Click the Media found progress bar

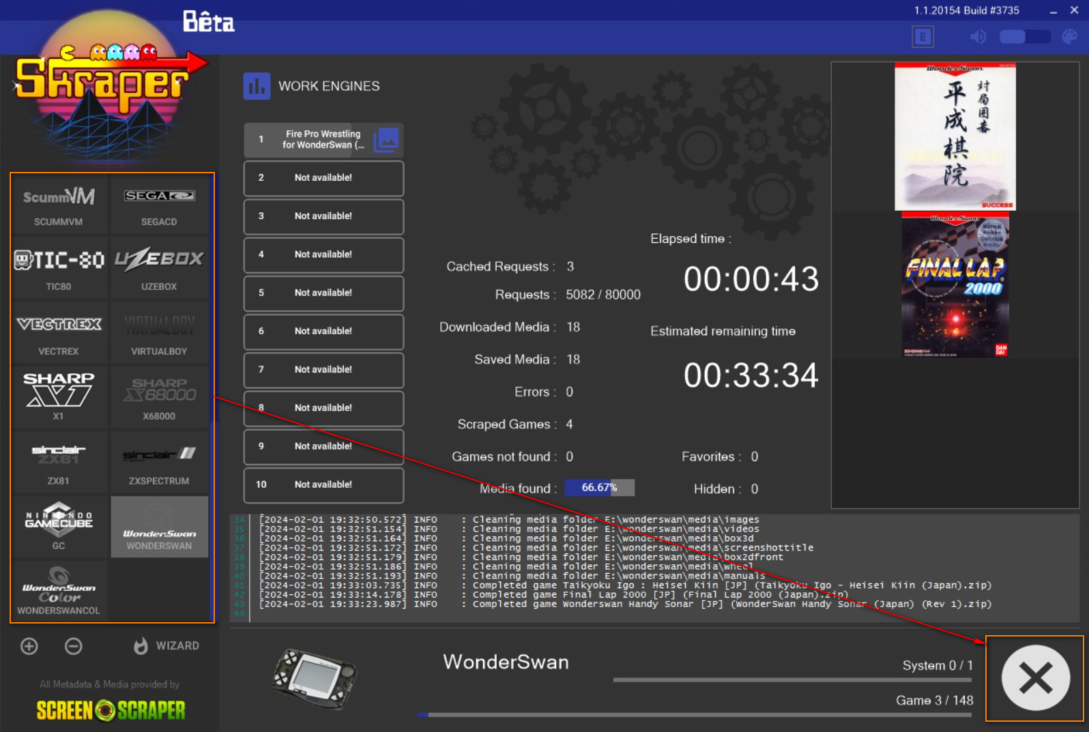599,488
